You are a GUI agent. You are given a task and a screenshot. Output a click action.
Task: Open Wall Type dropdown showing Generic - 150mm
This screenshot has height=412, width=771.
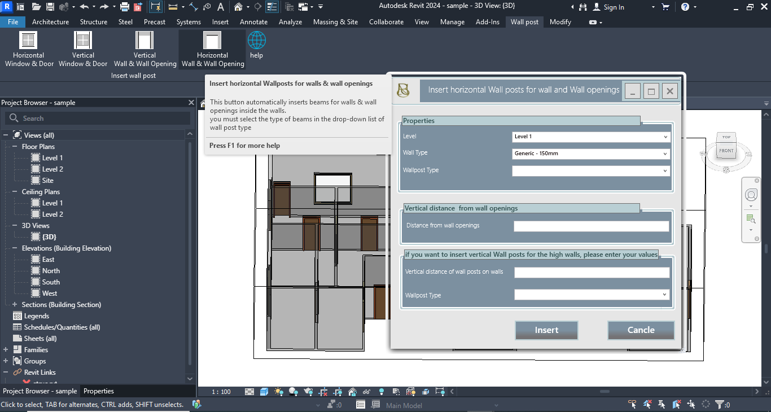point(591,154)
